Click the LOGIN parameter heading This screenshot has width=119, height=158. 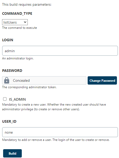[8, 40]
